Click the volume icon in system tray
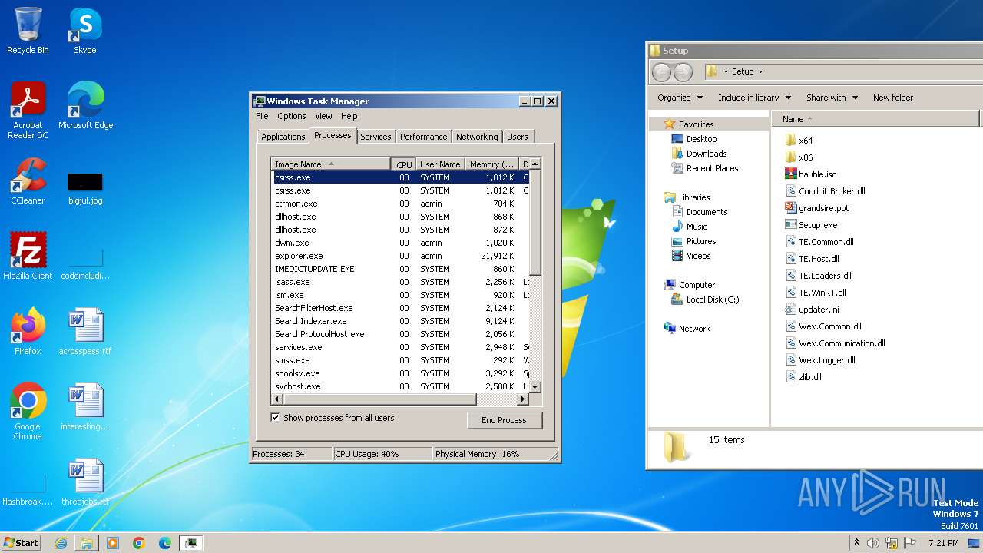Screen dimensions: 983x553 click(873, 543)
